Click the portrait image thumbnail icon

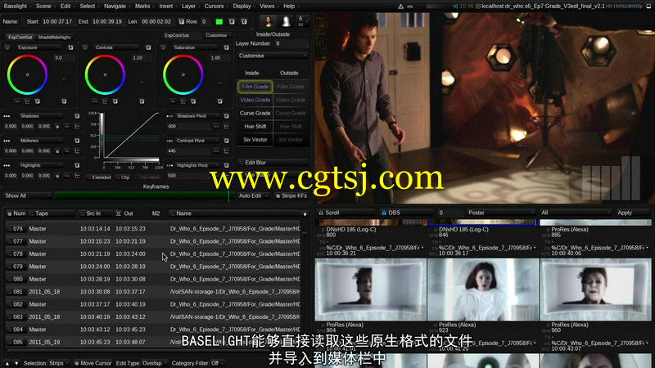(x=269, y=21)
